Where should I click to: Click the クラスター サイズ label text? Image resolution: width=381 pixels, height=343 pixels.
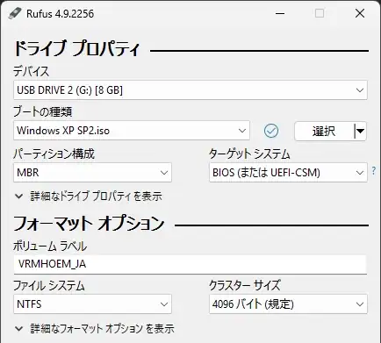click(245, 285)
